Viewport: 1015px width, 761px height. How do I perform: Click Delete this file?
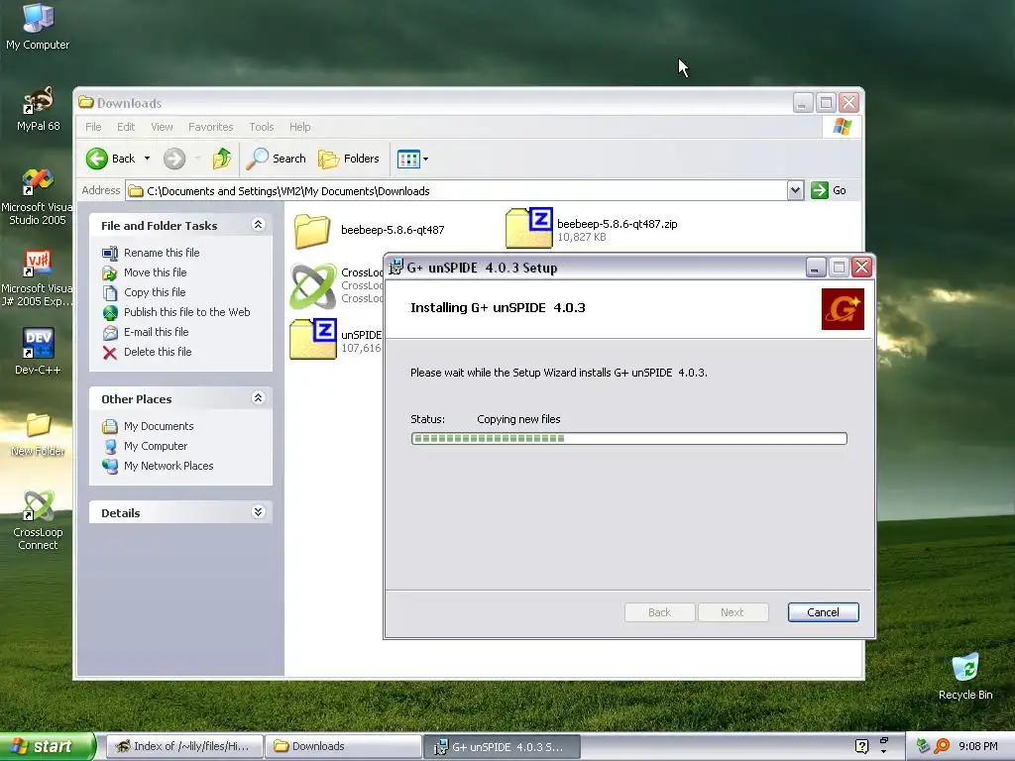147,352
